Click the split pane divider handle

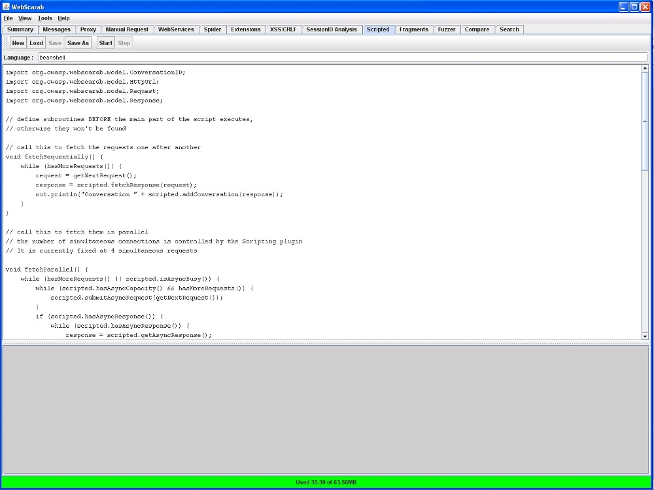326,343
